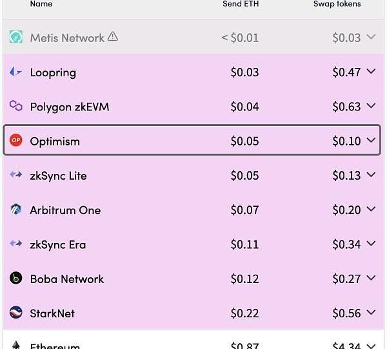Click the Loopring logo icon

(16, 72)
